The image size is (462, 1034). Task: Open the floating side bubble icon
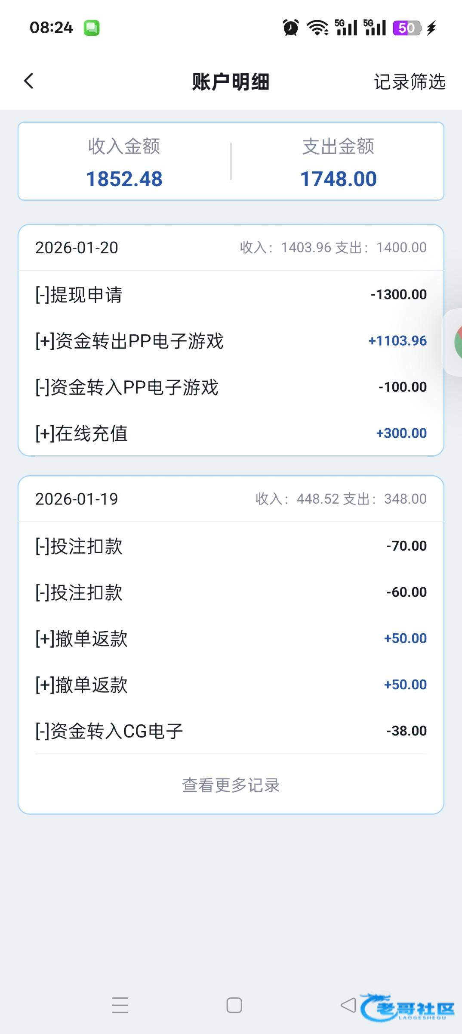click(456, 342)
